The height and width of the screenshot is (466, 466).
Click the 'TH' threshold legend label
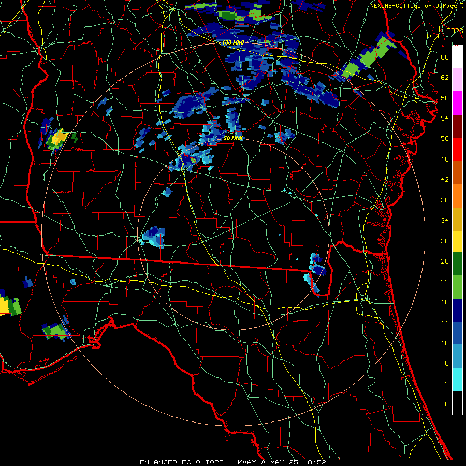445,404
